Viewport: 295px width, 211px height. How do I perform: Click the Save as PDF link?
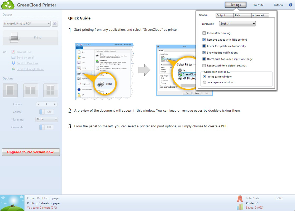[x=24, y=52]
